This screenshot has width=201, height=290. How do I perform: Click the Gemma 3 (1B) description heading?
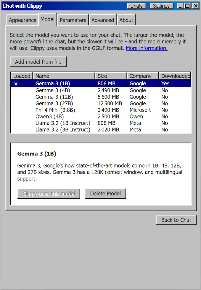[37, 154]
